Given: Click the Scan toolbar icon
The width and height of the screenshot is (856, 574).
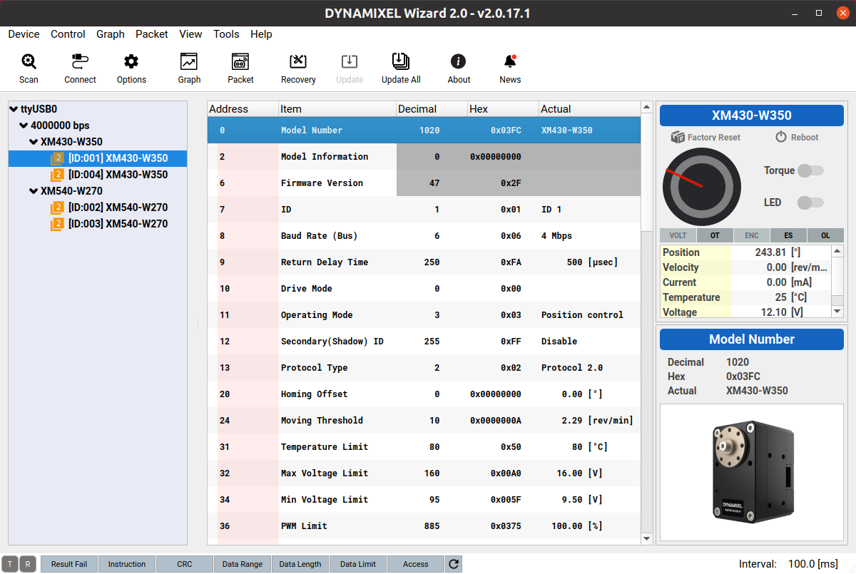Looking at the screenshot, I should (29, 62).
